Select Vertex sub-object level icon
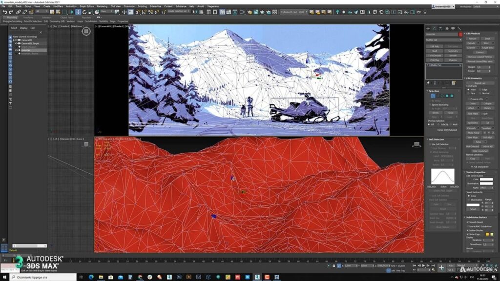Image resolution: width=500 pixels, height=281 pixels. (x=433, y=96)
